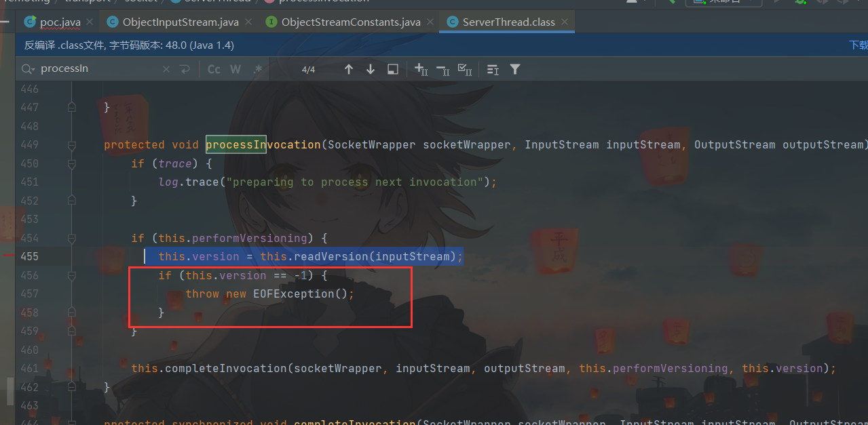The image size is (868, 425).
Task: Close the ObjectInputStream.java tab
Action: [248, 22]
